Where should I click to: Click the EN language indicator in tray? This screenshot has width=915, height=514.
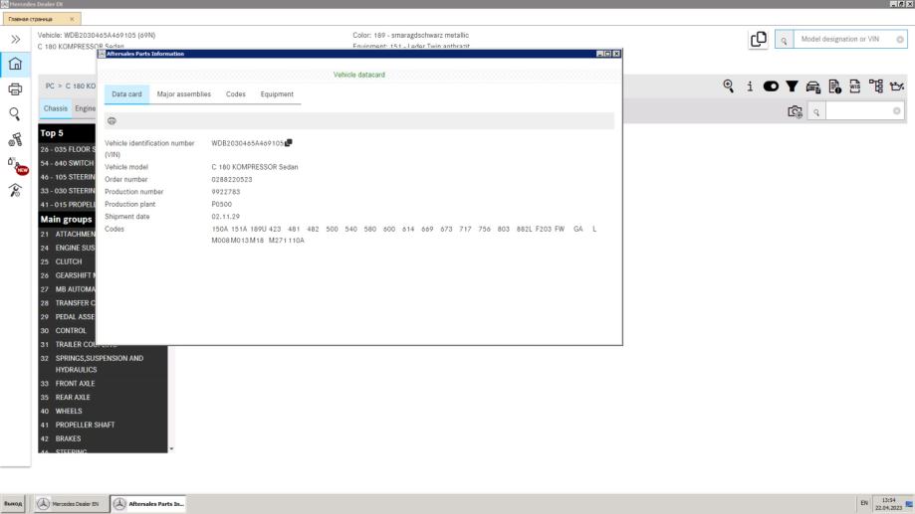pos(864,503)
